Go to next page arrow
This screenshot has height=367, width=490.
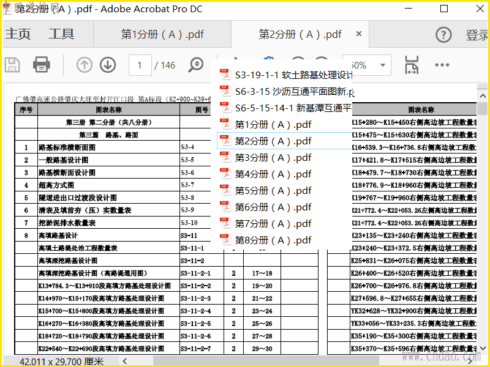click(108, 65)
